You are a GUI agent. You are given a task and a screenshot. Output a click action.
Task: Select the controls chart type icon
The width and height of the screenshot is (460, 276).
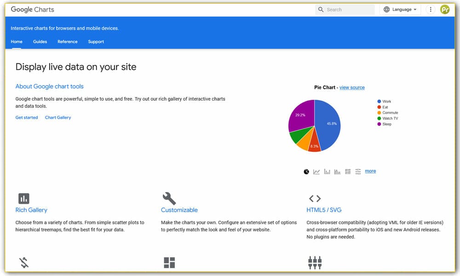click(358, 171)
